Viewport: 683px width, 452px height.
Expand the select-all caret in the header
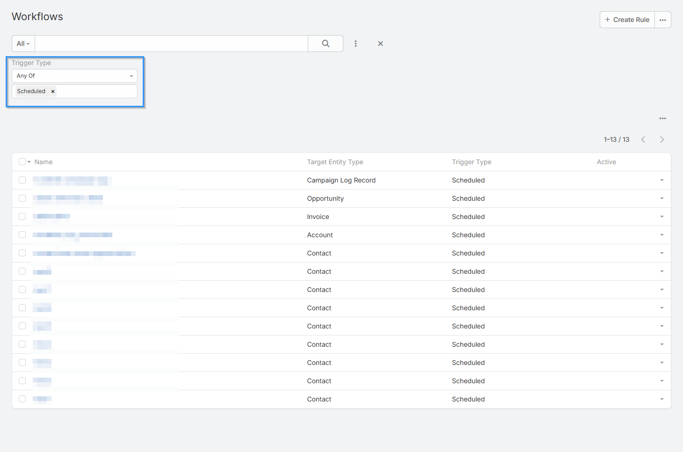coord(29,162)
